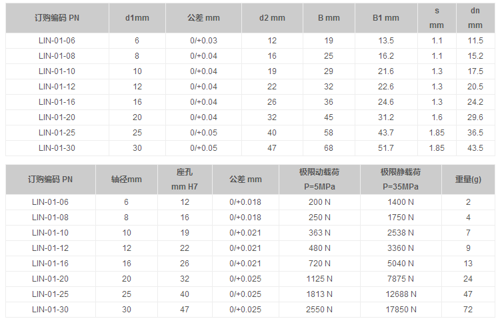Screen dimensions: 498x323
Task: Click the 12688 N static load cell
Action: click(x=401, y=294)
